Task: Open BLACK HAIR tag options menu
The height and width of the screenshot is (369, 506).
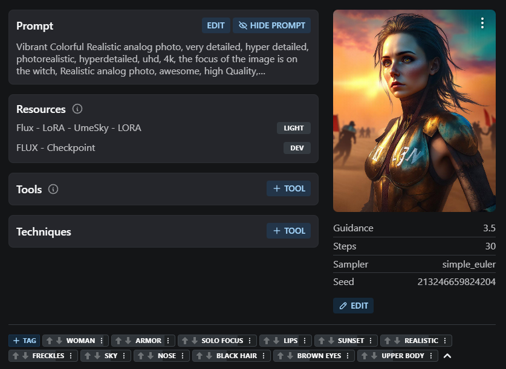Action: [x=264, y=356]
